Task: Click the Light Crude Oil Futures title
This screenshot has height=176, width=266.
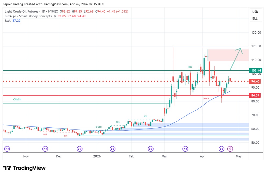Action: tap(25, 12)
